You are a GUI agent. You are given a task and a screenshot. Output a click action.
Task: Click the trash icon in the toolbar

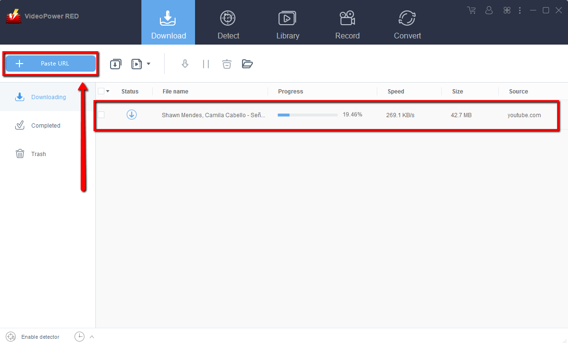pos(226,64)
